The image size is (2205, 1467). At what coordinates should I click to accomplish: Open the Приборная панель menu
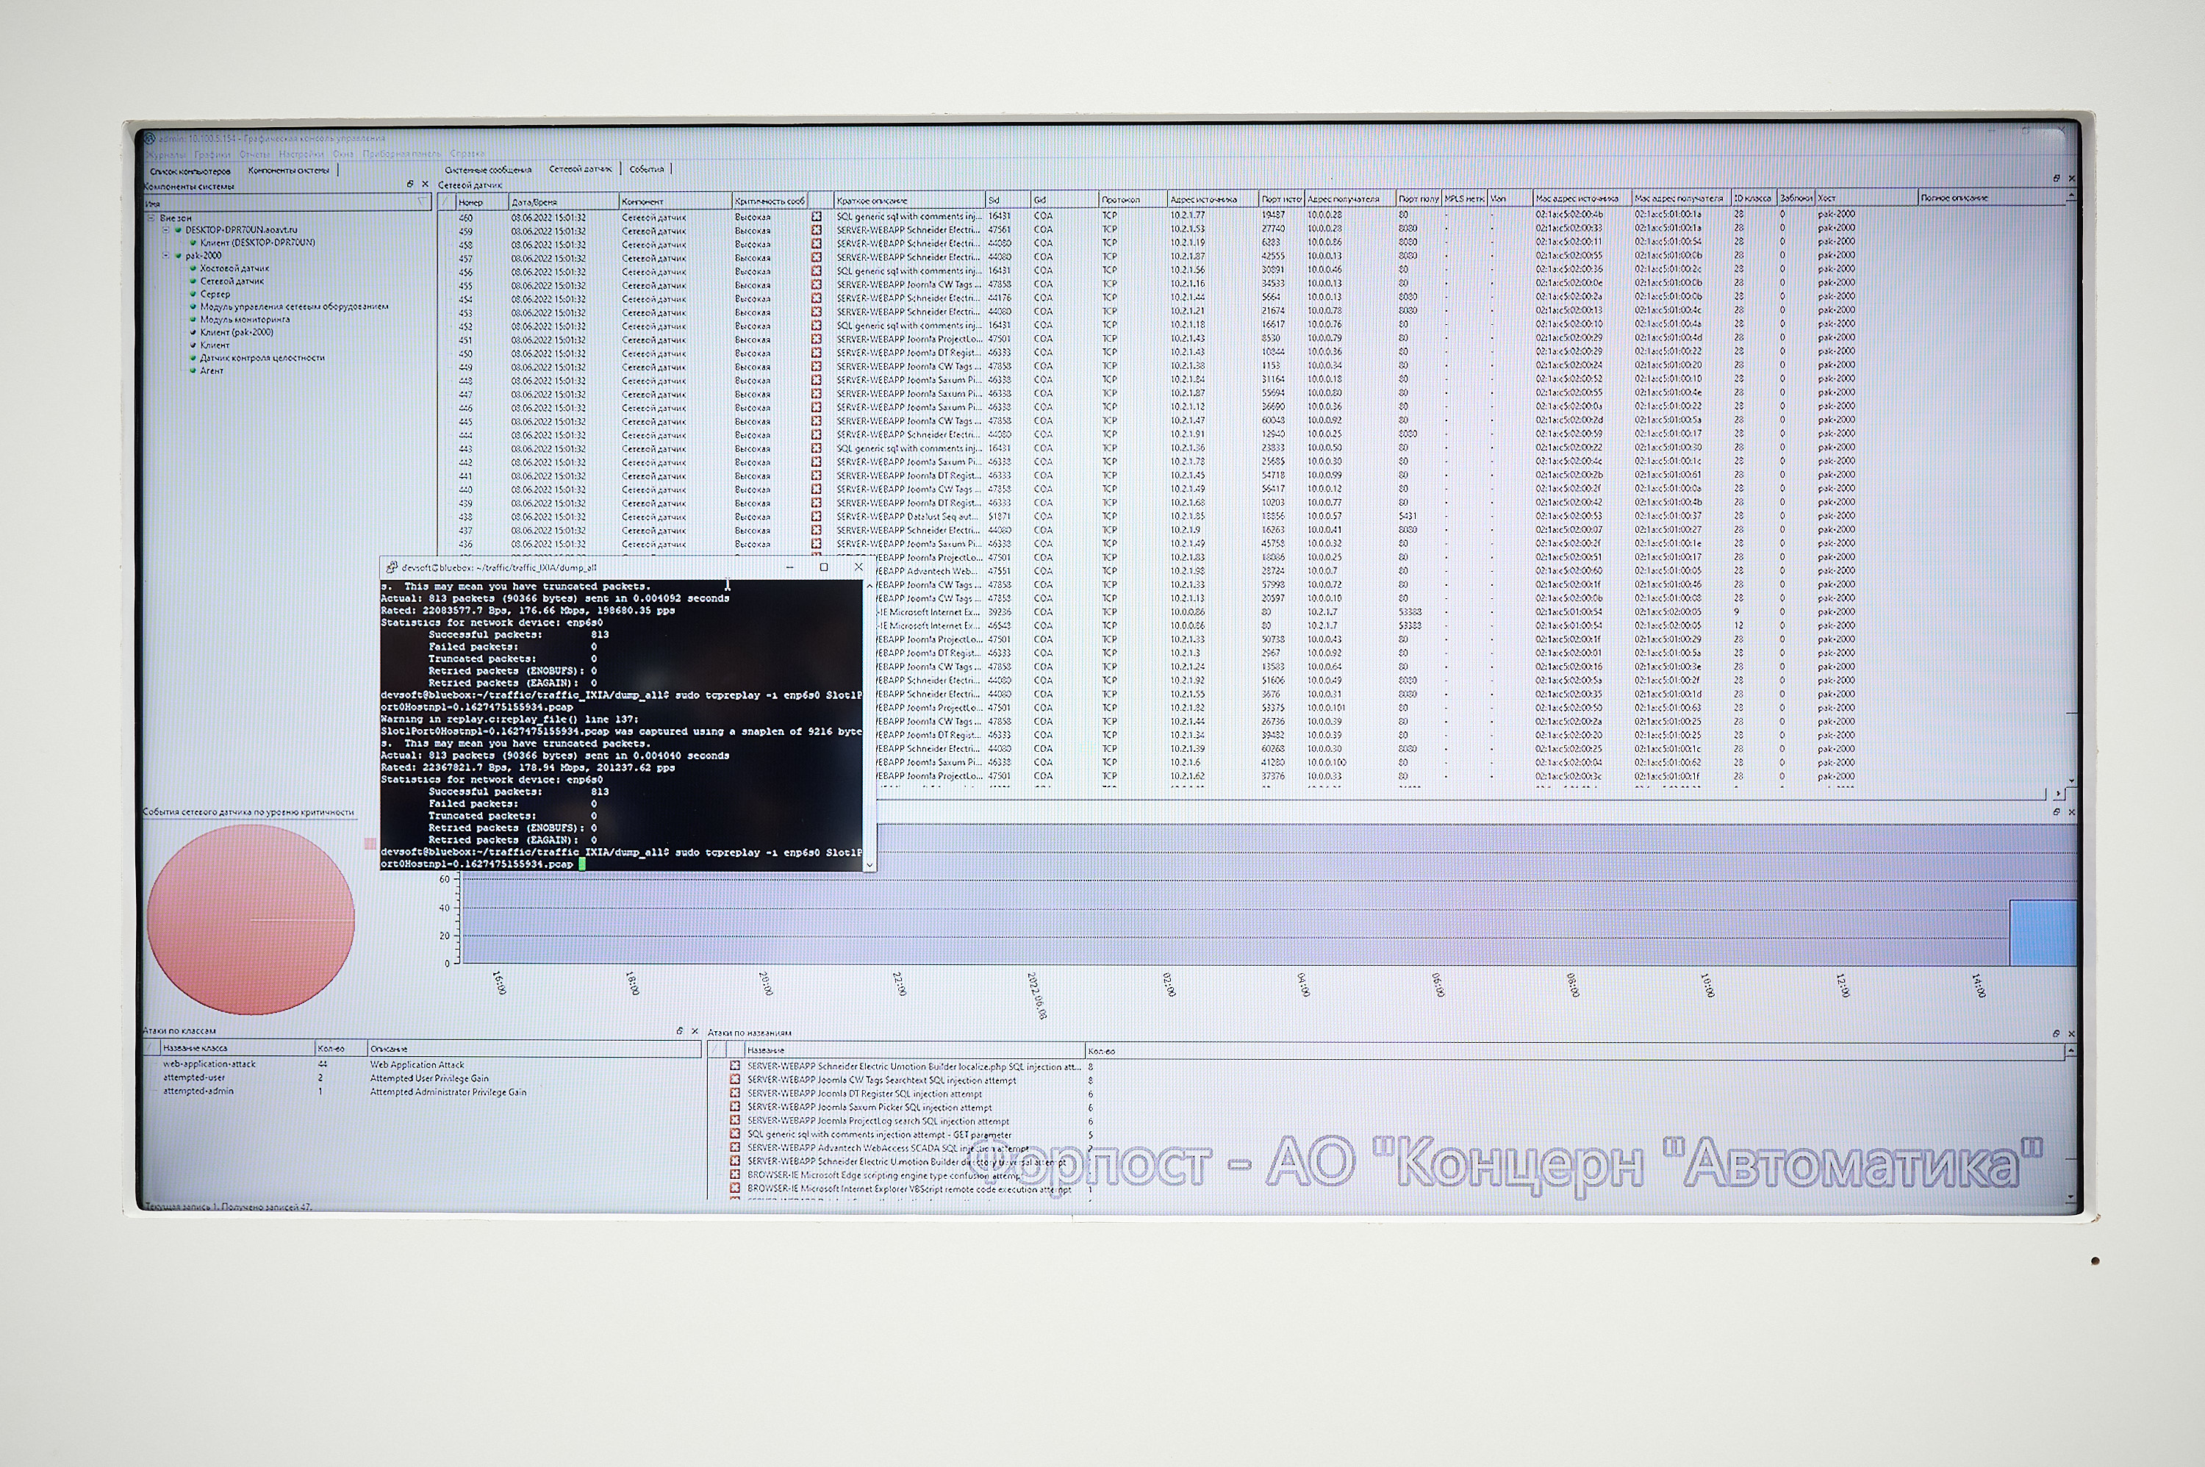click(x=401, y=154)
